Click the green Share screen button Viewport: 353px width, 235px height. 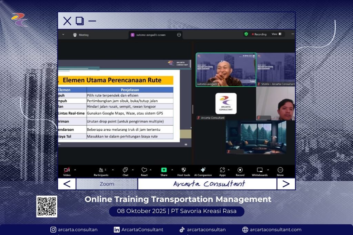[164, 170]
